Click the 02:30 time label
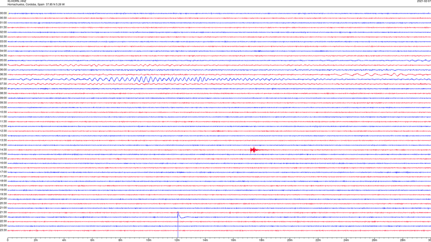431x242 pixels. [x=3, y=37]
